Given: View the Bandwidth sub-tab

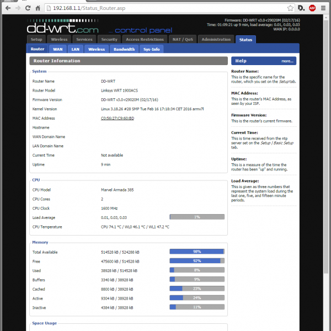Looking at the screenshot, I should (x=124, y=49).
